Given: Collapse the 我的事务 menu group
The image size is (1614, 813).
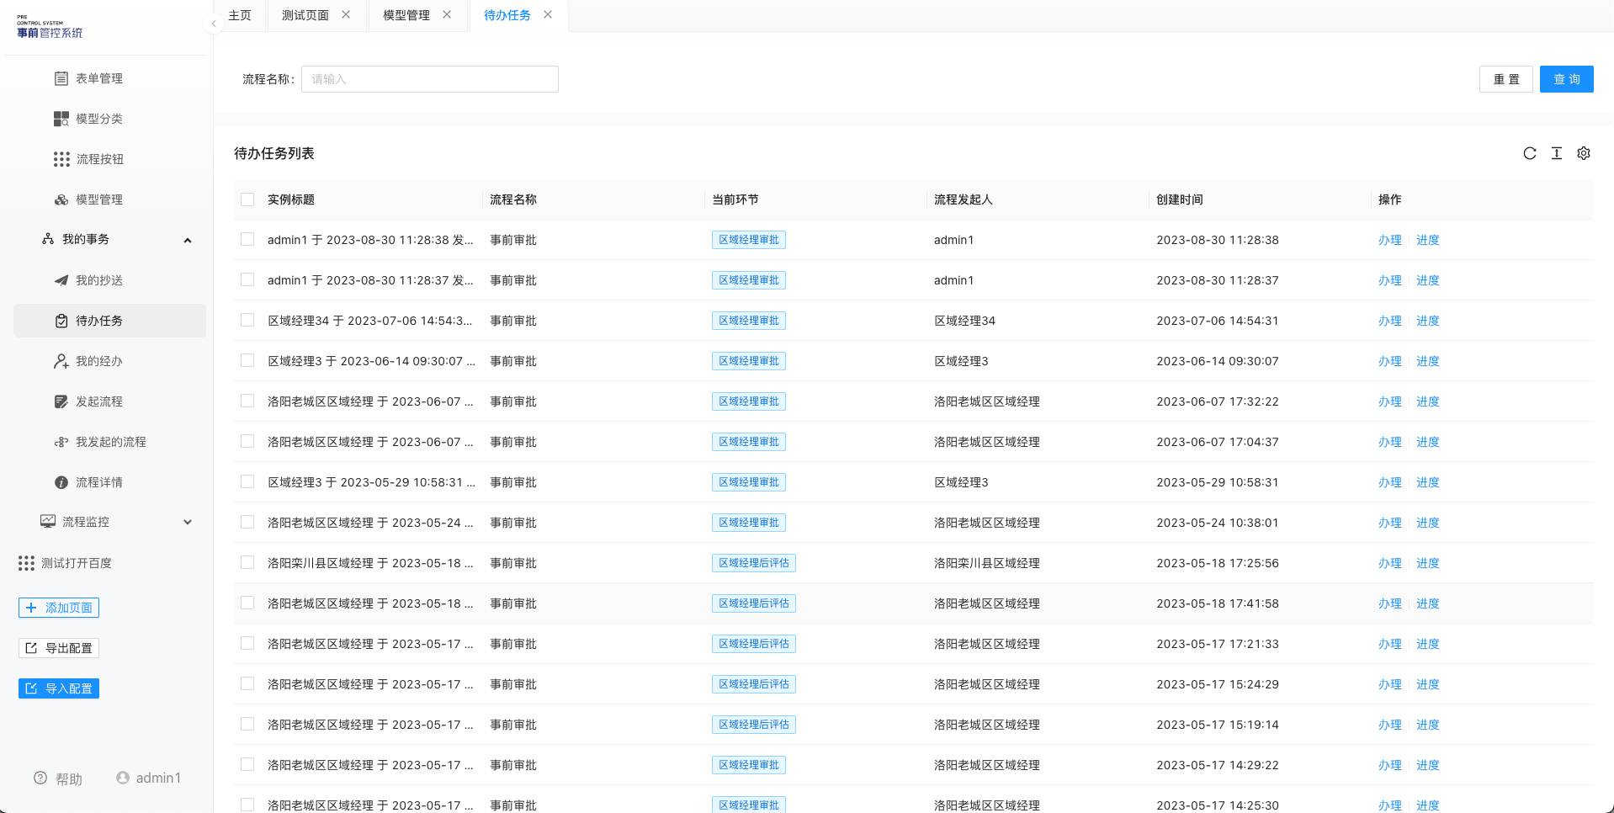Looking at the screenshot, I should [188, 240].
